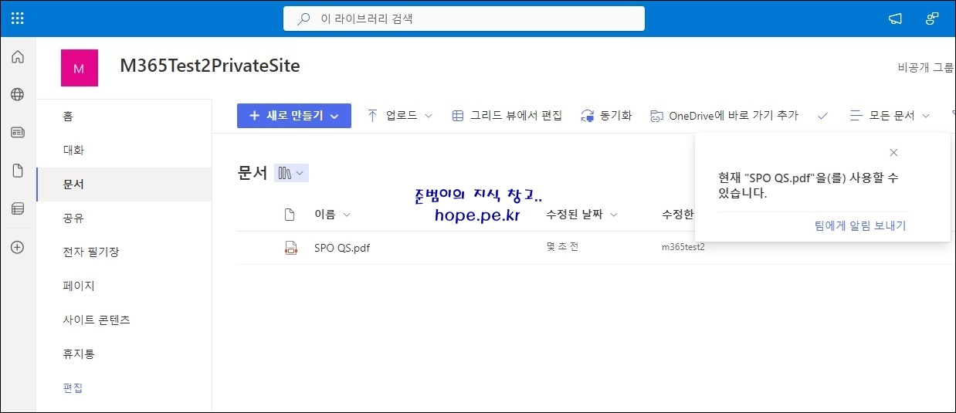
Task: Open the 모든 문서 view dropdown
Action: [890, 116]
